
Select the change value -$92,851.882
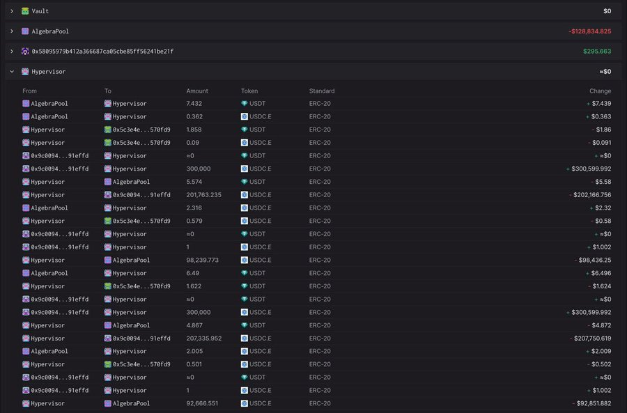(591, 403)
